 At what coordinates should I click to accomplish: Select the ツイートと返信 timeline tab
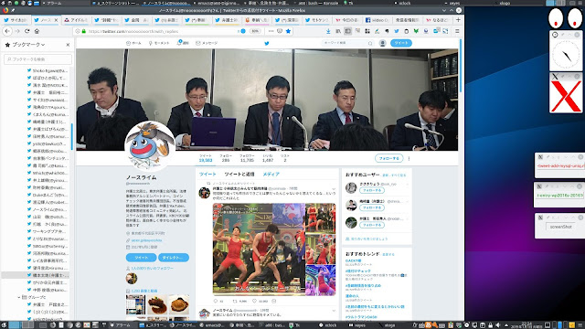tap(239, 175)
